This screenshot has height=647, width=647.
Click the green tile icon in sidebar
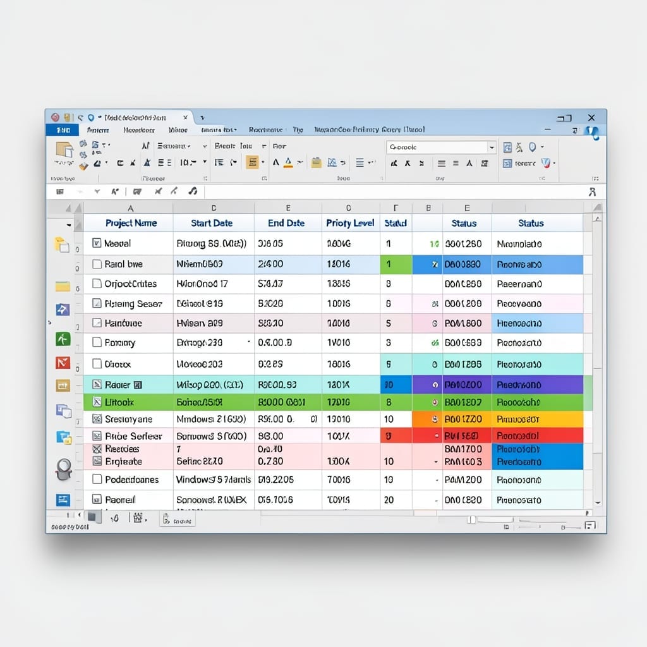(63, 339)
